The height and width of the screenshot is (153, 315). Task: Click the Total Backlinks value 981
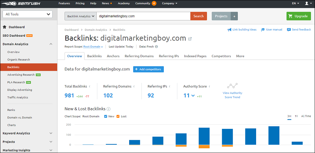click(69, 96)
